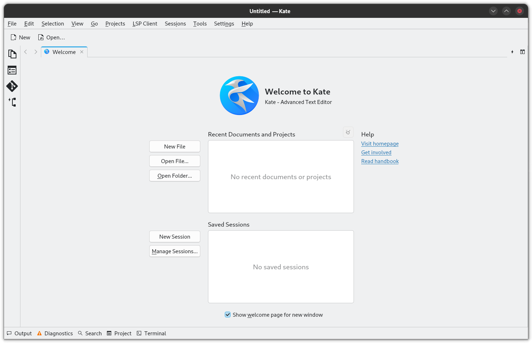Screen dimensions: 532x343
Task: Uncheck Show welcome page for new window
Action: pos(228,315)
